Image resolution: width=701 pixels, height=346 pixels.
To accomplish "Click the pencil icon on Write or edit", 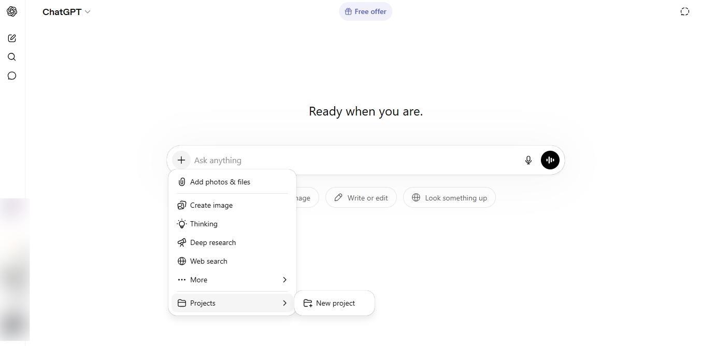I will (338, 197).
